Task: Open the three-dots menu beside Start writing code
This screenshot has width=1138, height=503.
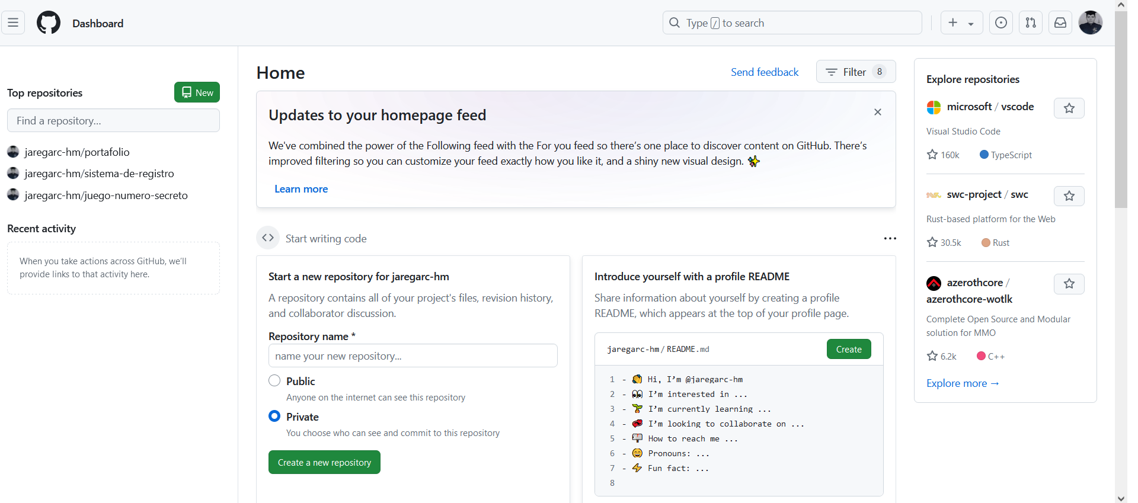Action: tap(890, 238)
